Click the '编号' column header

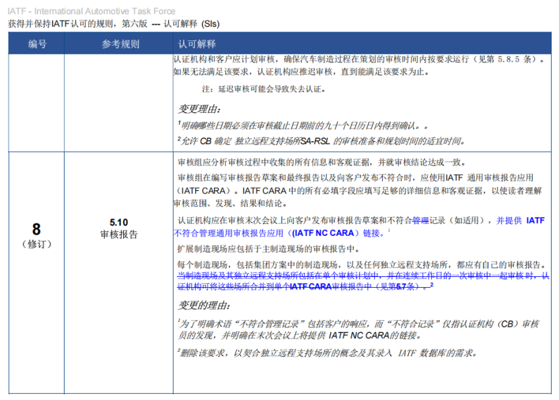37,44
